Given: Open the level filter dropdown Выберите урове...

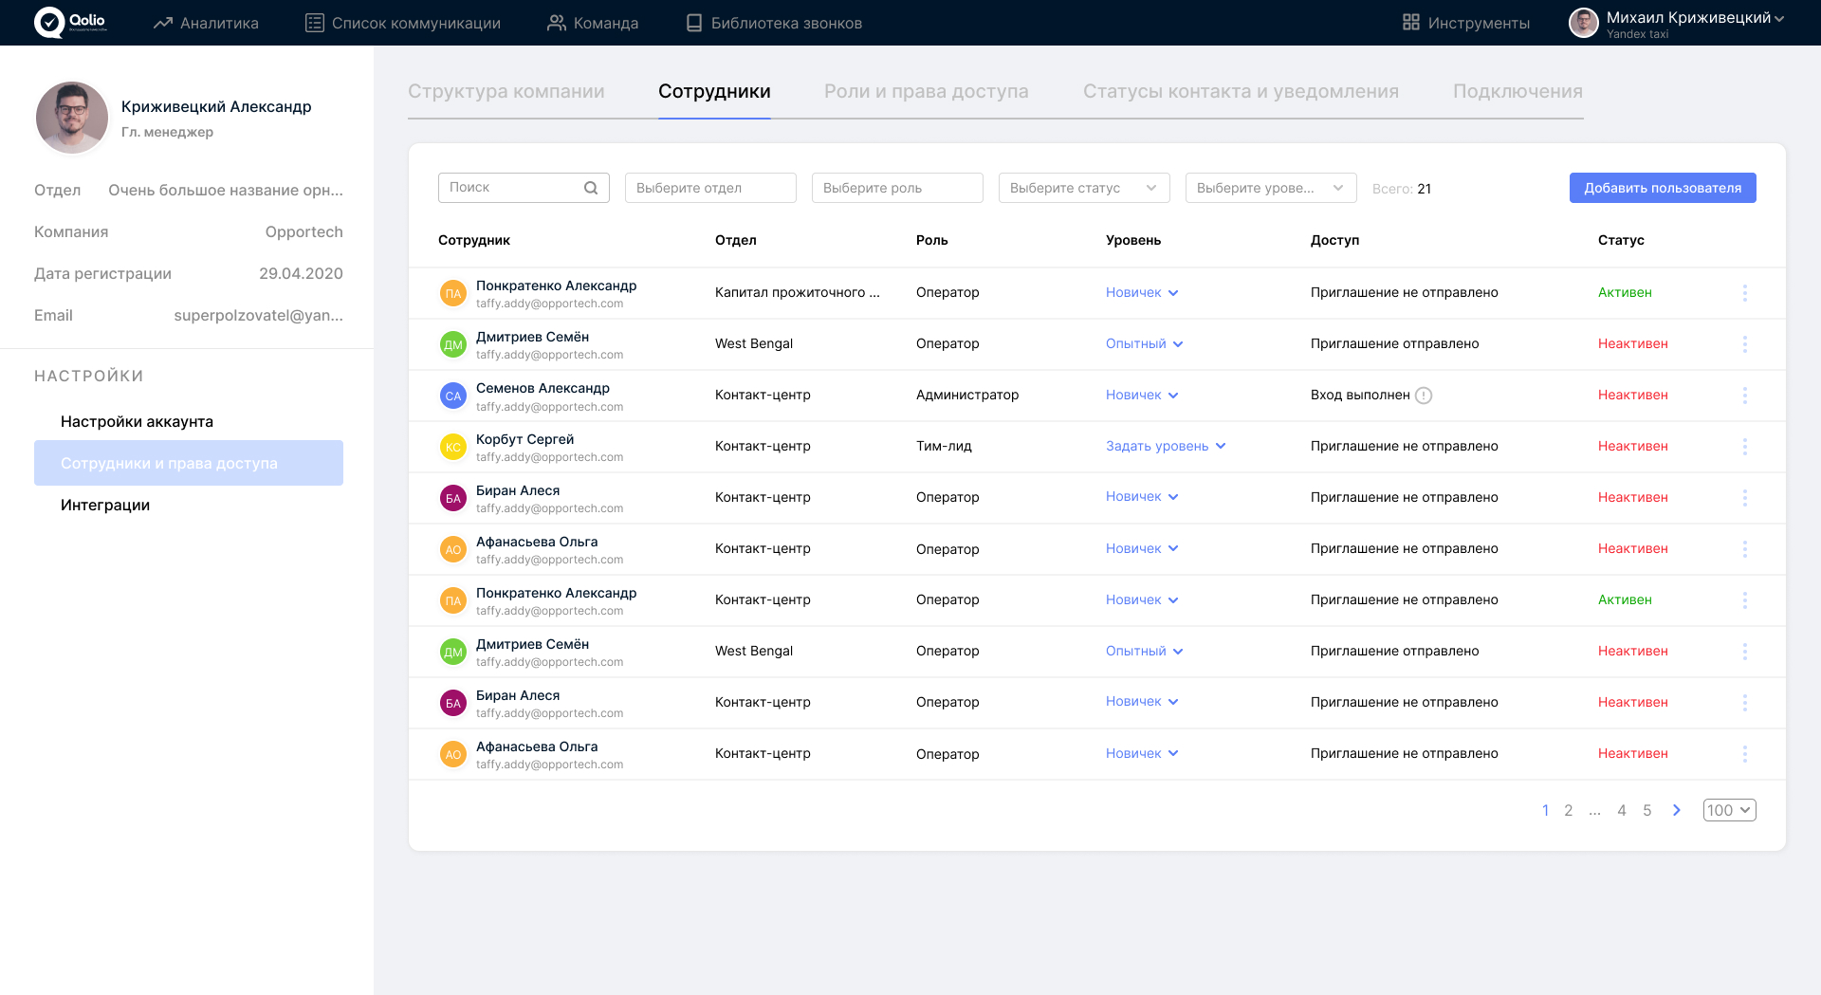Looking at the screenshot, I should coord(1270,188).
